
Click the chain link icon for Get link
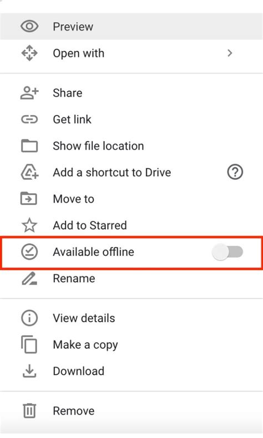tap(29, 120)
